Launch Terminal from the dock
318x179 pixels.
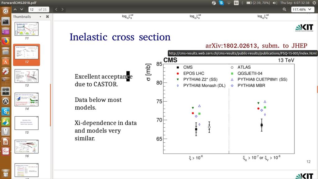[x=6, y=21]
